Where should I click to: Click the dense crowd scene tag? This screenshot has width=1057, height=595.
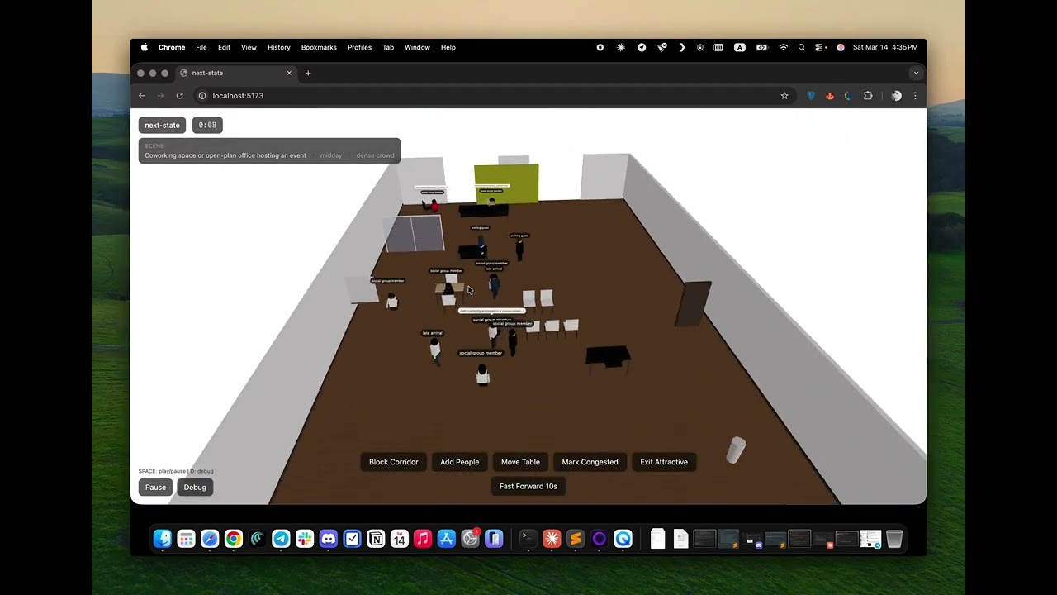click(x=375, y=155)
